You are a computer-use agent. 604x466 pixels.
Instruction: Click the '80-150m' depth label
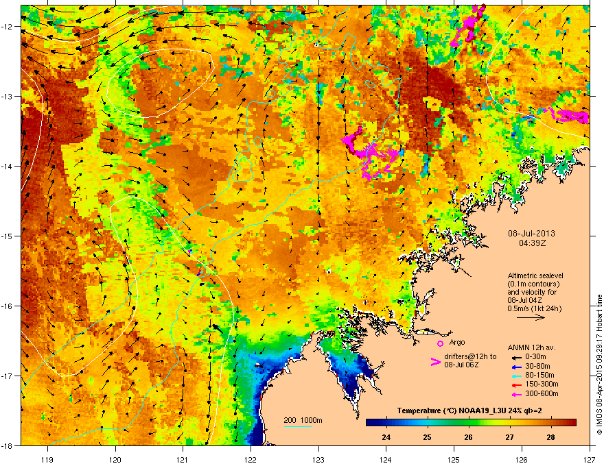pyautogui.click(x=539, y=376)
